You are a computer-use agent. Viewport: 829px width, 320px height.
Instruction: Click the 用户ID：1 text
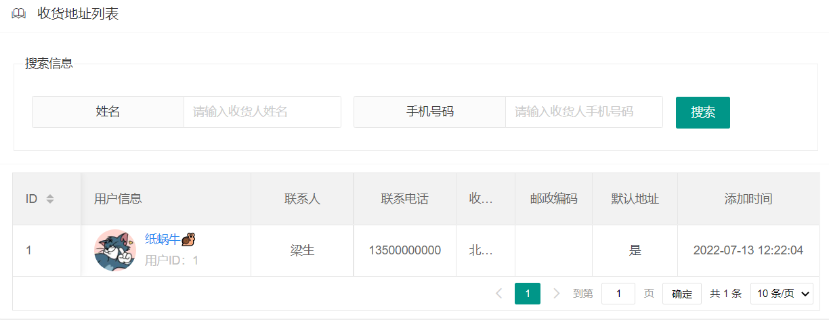(172, 260)
